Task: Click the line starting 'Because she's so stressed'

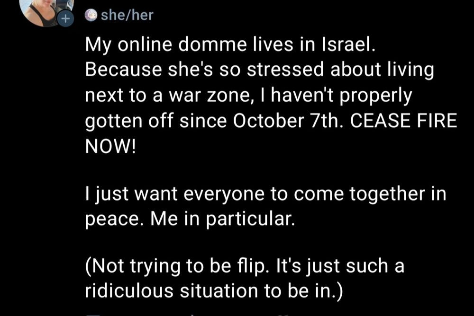Action: pyautogui.click(x=260, y=70)
